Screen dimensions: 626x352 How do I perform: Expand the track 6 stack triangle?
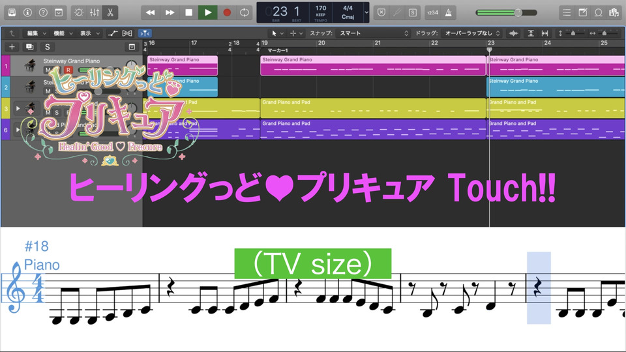pyautogui.click(x=18, y=129)
